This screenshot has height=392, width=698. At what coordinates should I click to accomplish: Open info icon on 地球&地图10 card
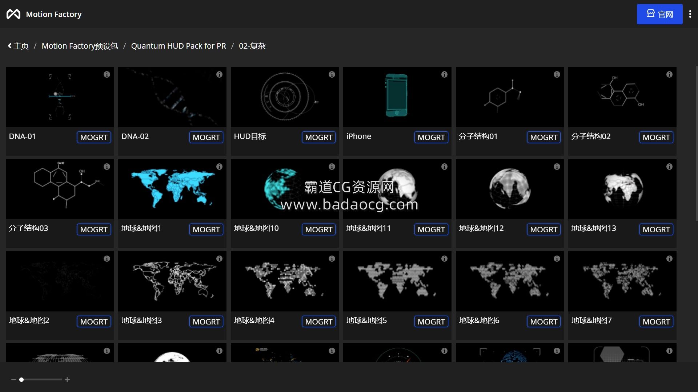coord(332,167)
